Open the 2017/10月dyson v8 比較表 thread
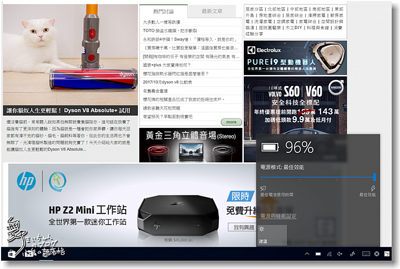Viewport: 400px width, 269px height. [x=167, y=82]
